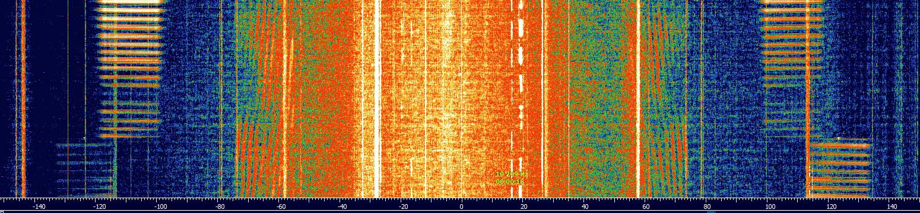
Task: Select the 80 frequency axis label
Action: tap(706, 206)
